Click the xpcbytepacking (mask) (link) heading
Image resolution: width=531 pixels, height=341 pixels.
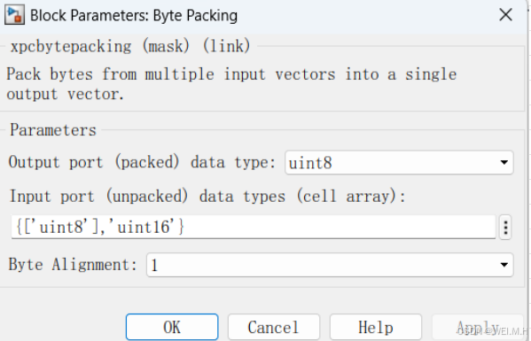click(130, 46)
